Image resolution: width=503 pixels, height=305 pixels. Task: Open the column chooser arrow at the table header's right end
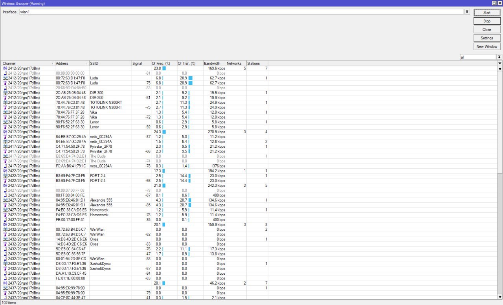point(500,63)
